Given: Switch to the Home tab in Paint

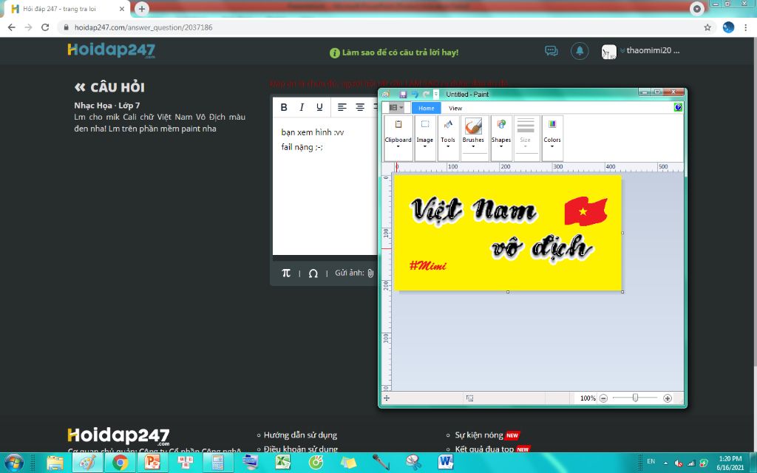Looking at the screenshot, I should point(426,108).
